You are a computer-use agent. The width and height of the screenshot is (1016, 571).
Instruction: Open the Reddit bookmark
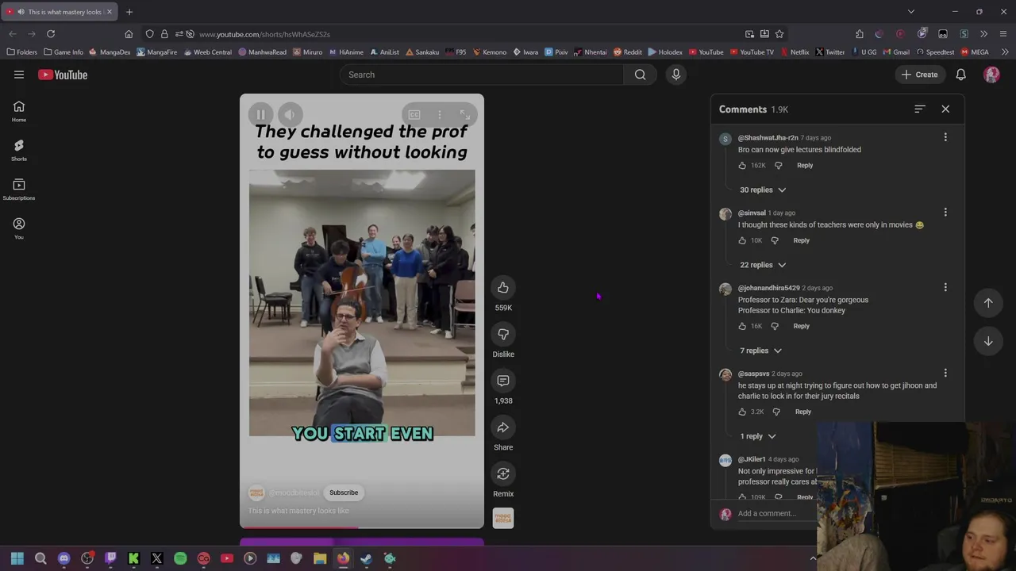tap(627, 52)
